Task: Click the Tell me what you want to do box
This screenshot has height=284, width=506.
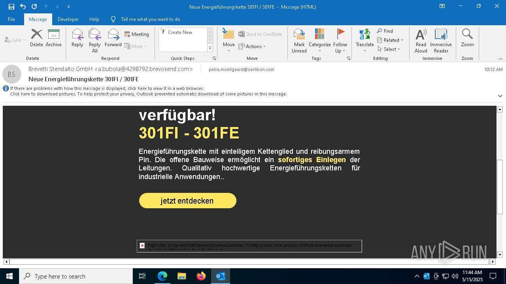Action: (x=150, y=19)
